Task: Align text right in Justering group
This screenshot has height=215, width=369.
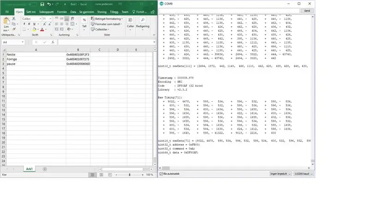Action: [x=67, y=24]
